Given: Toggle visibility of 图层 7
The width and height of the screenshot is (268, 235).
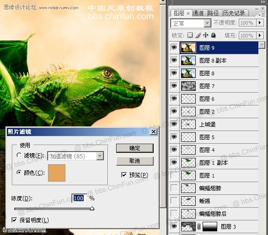Looking at the screenshot, I should pos(174,86).
